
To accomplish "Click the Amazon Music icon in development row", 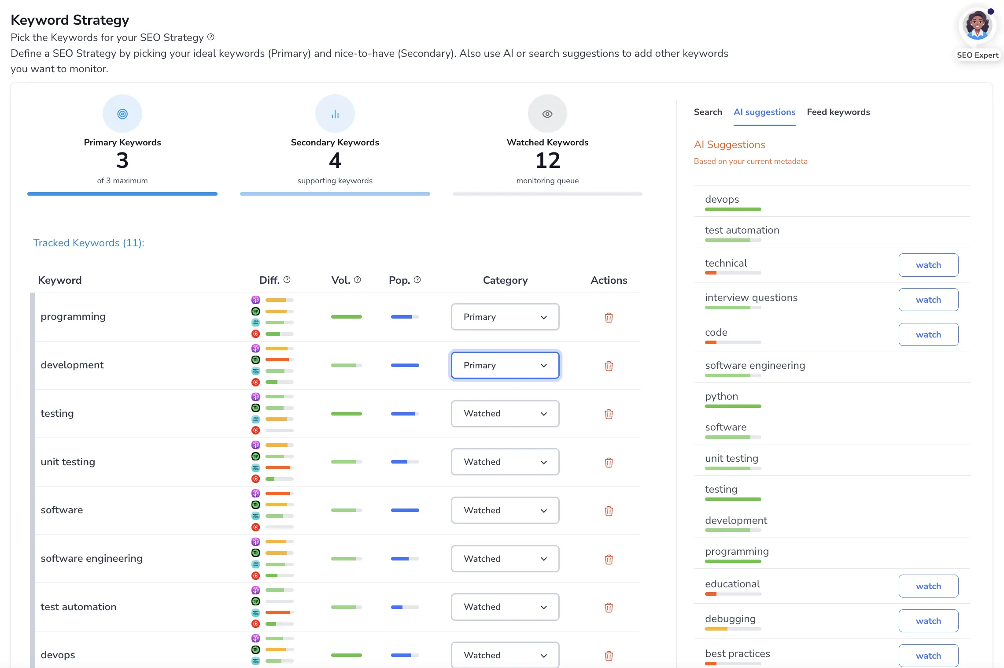I will pos(255,371).
